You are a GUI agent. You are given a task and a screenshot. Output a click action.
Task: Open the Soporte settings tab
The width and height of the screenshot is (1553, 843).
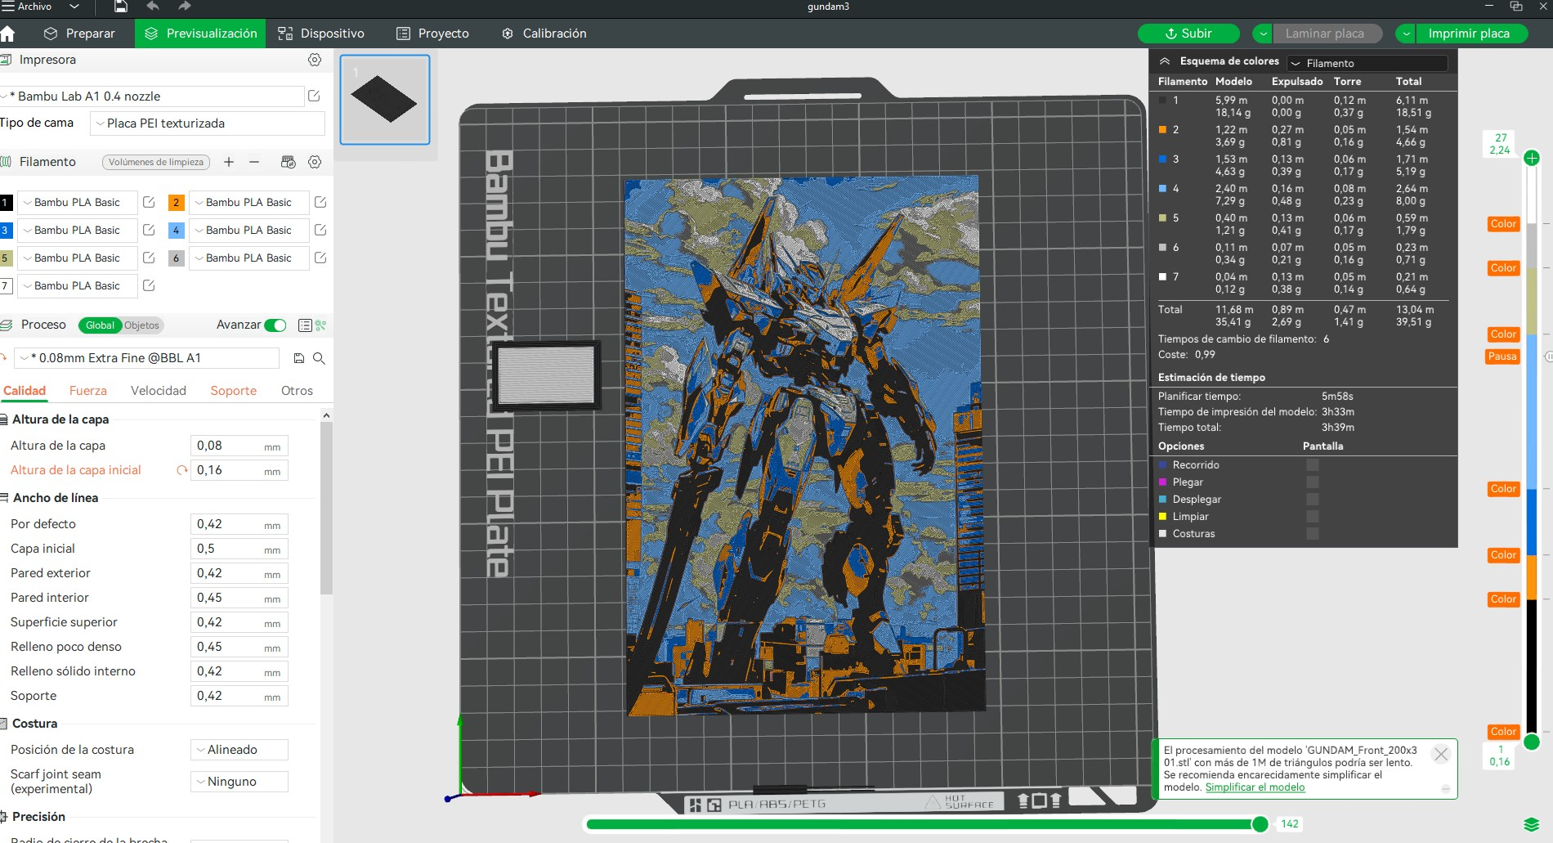coord(234,391)
